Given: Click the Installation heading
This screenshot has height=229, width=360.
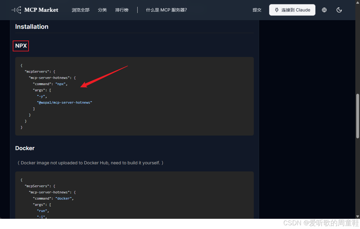Looking at the screenshot, I should coord(32,27).
